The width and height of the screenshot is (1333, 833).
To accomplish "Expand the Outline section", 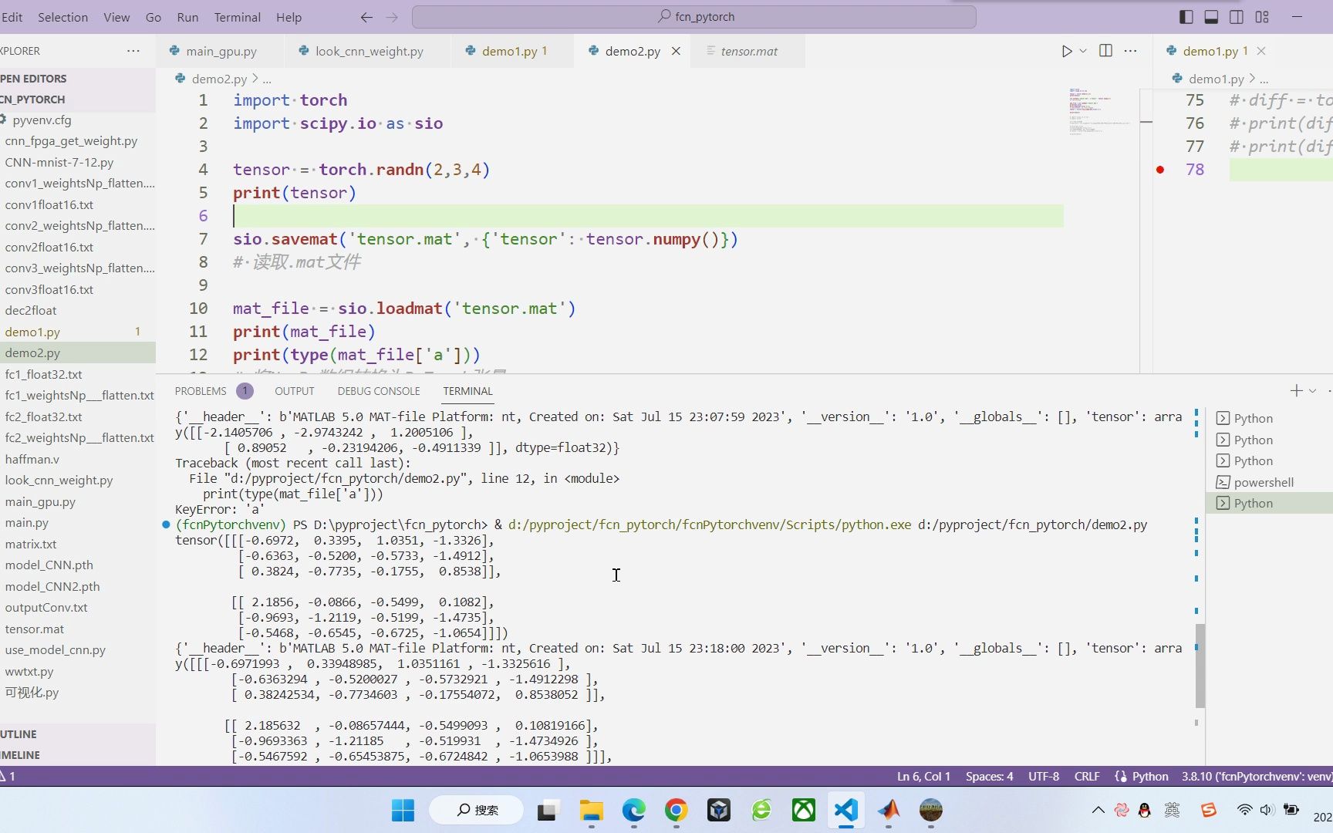I will click(77, 734).
